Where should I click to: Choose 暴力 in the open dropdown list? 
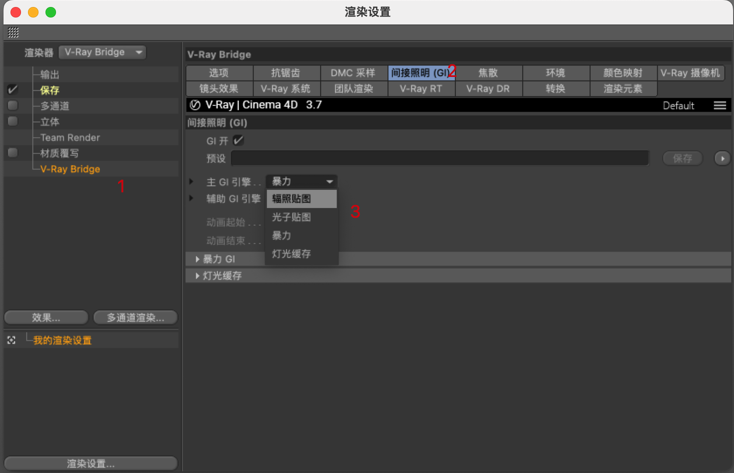click(301, 236)
